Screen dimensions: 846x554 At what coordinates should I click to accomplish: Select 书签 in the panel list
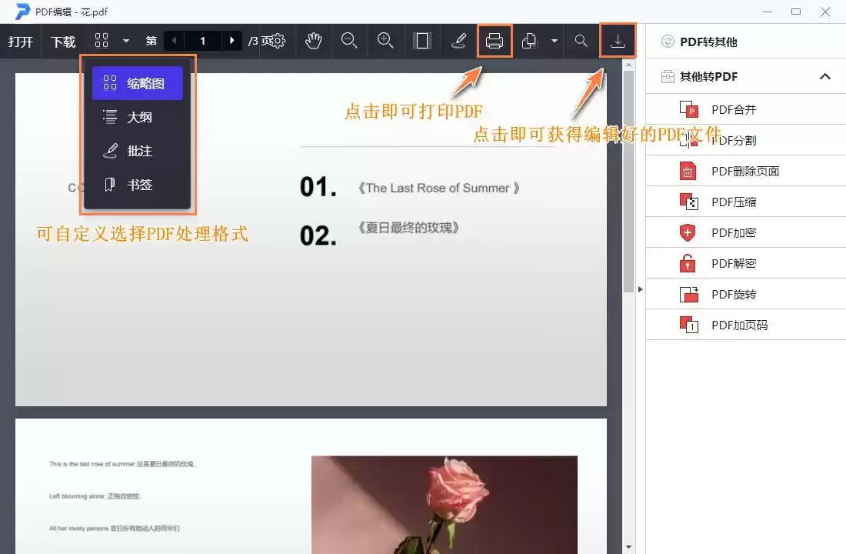tap(137, 185)
